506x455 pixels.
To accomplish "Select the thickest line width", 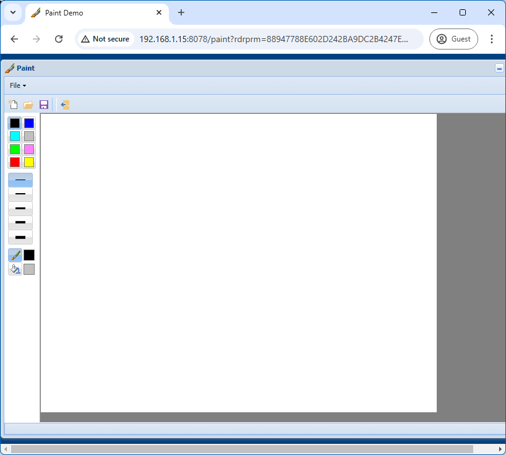I will 20,237.
